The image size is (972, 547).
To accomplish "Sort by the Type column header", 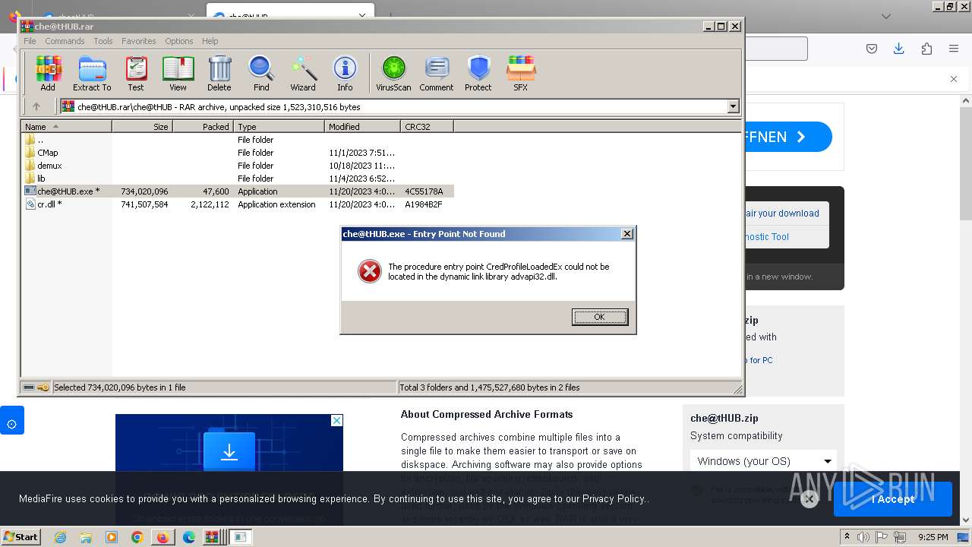I will pos(279,127).
